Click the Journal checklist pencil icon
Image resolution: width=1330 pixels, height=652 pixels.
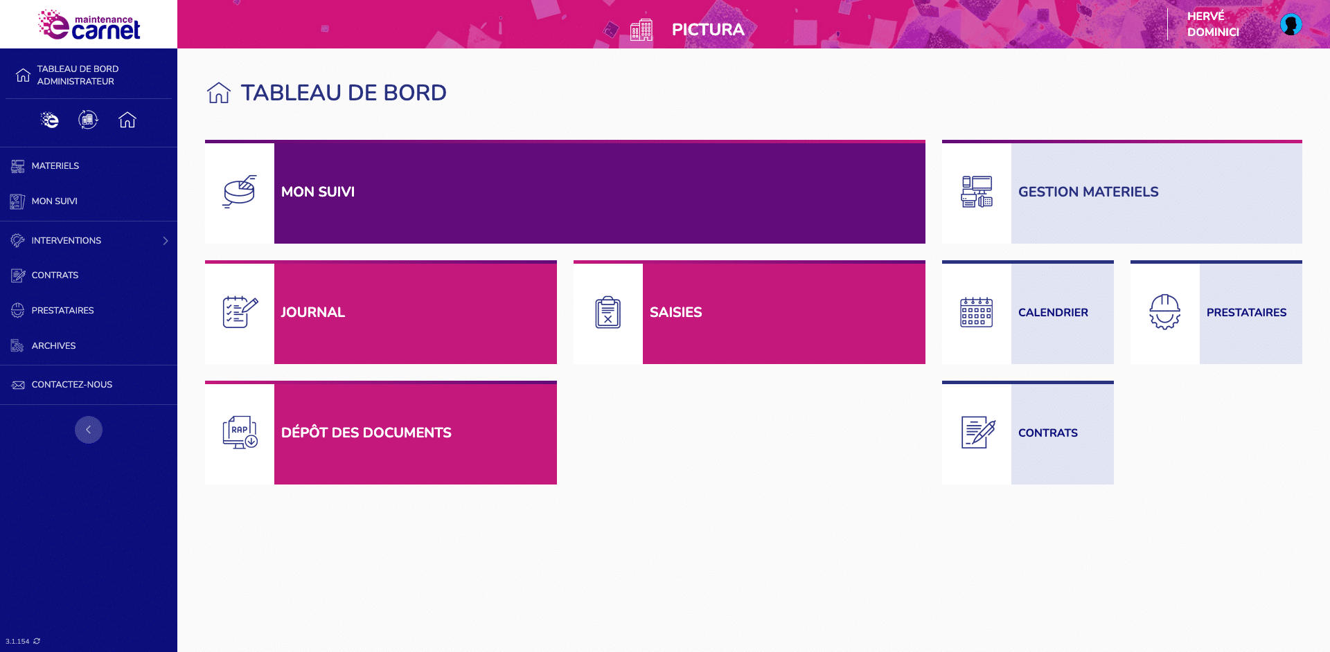coord(240,312)
